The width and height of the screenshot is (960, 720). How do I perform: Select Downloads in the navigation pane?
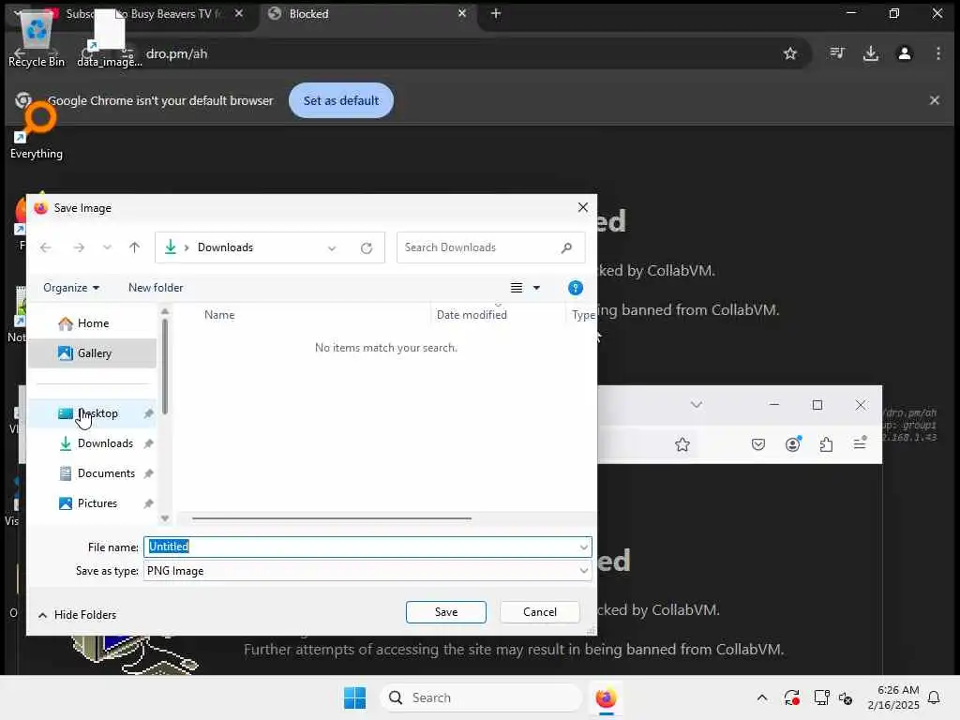93,443
